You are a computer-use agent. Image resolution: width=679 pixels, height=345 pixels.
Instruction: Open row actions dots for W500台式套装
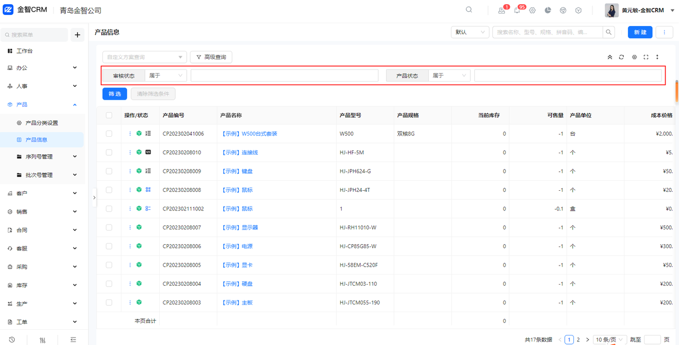click(x=130, y=134)
